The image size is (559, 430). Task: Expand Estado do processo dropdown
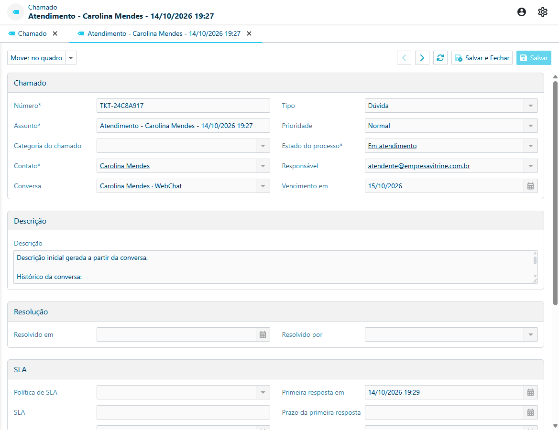(x=530, y=146)
